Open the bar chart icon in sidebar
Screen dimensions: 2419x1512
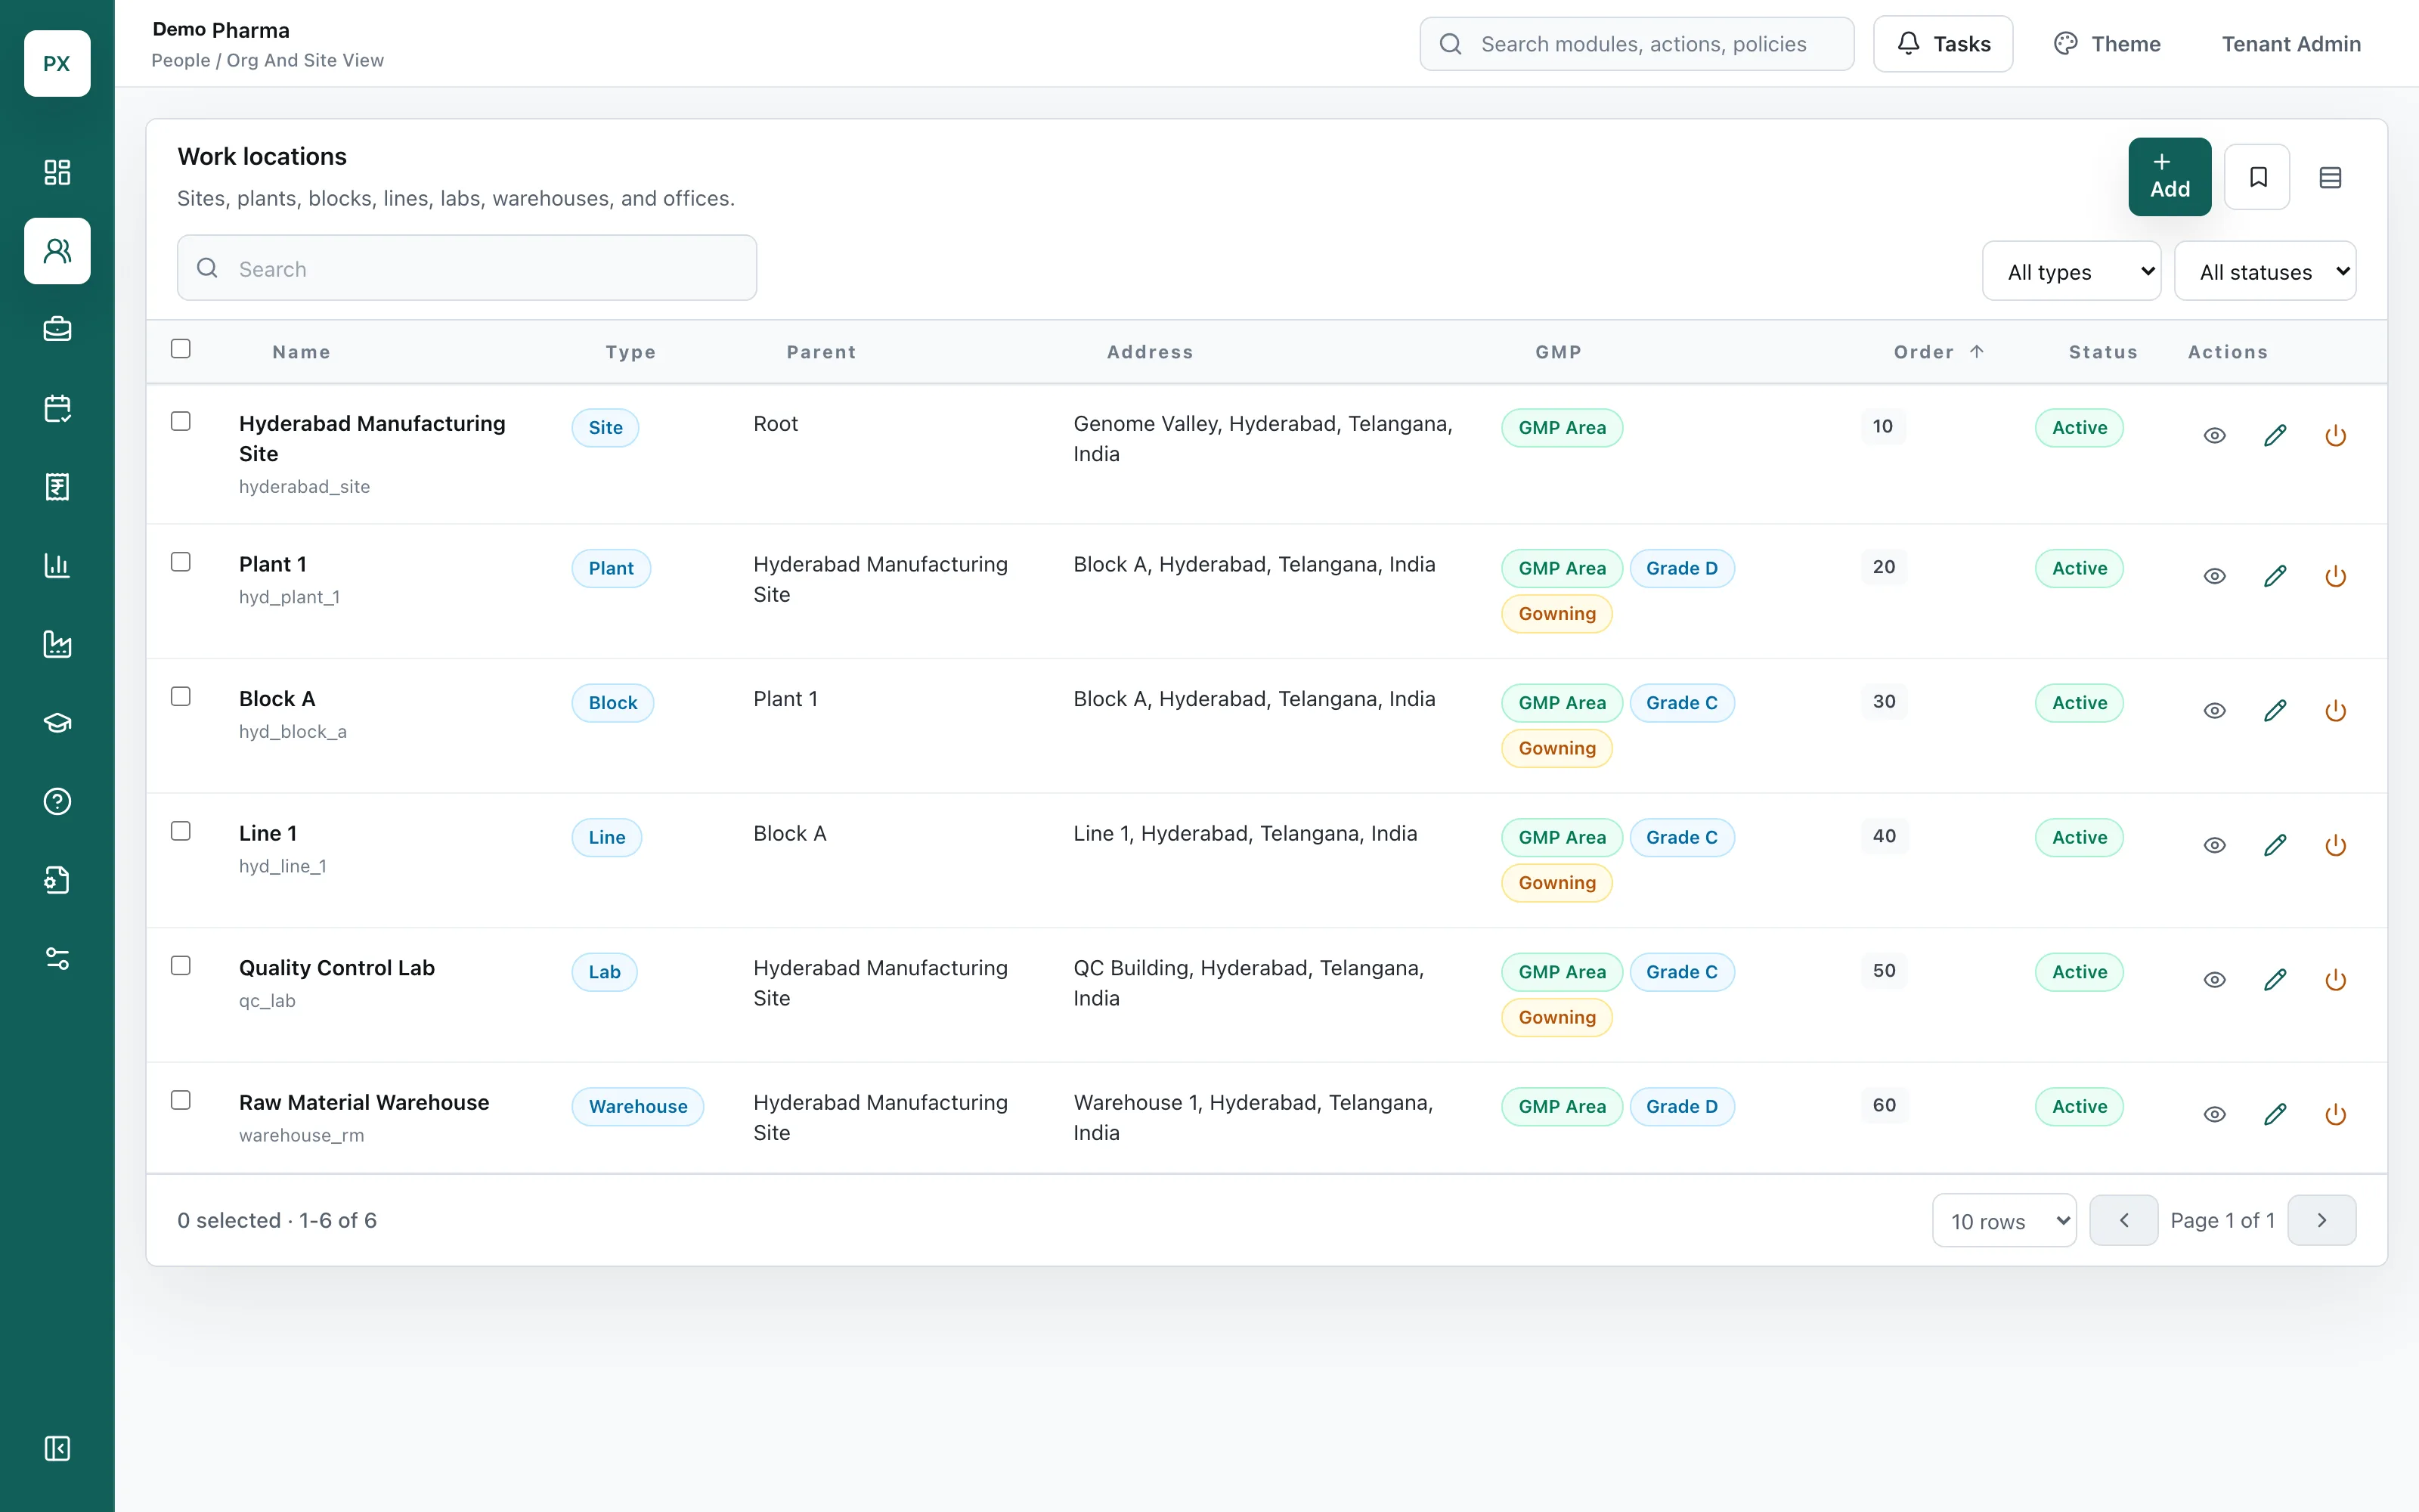coord(57,565)
